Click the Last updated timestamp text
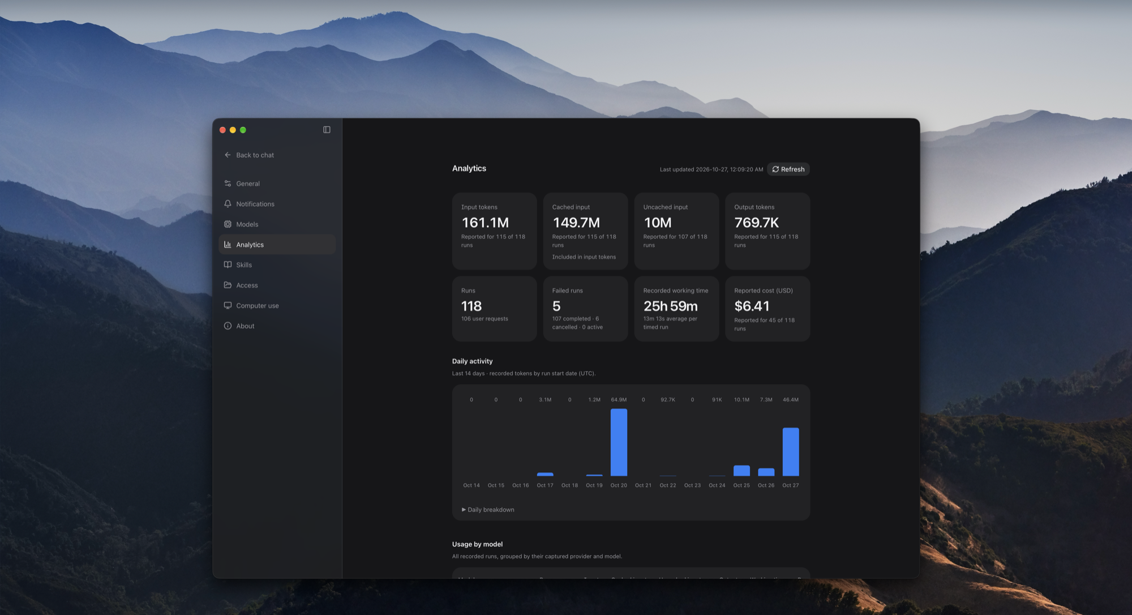Viewport: 1132px width, 615px height. pyautogui.click(x=711, y=169)
